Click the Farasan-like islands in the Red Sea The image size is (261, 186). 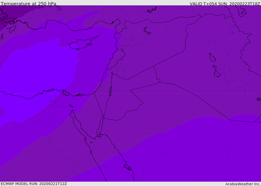(127, 167)
